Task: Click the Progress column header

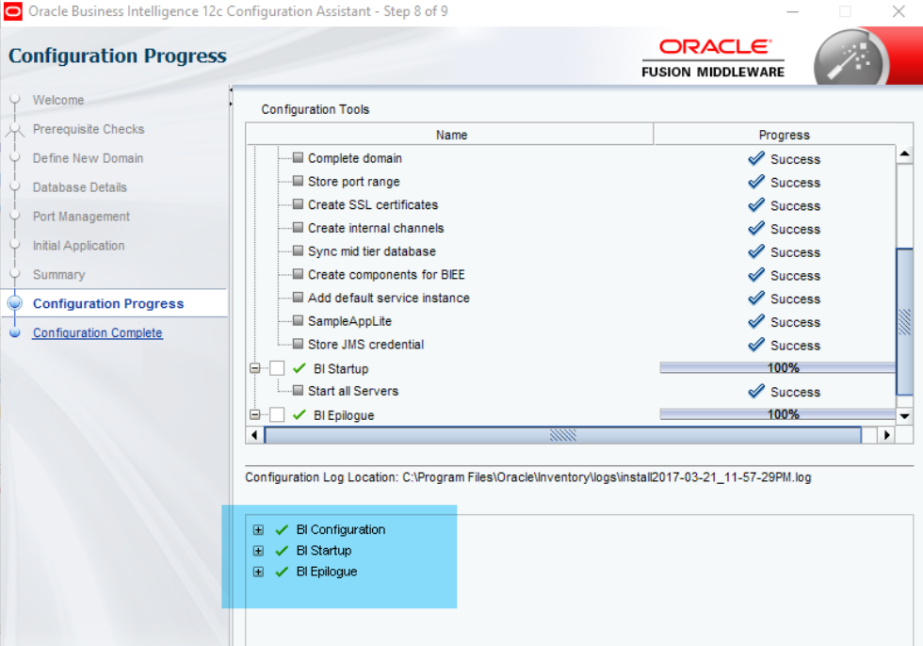Action: 784,135
